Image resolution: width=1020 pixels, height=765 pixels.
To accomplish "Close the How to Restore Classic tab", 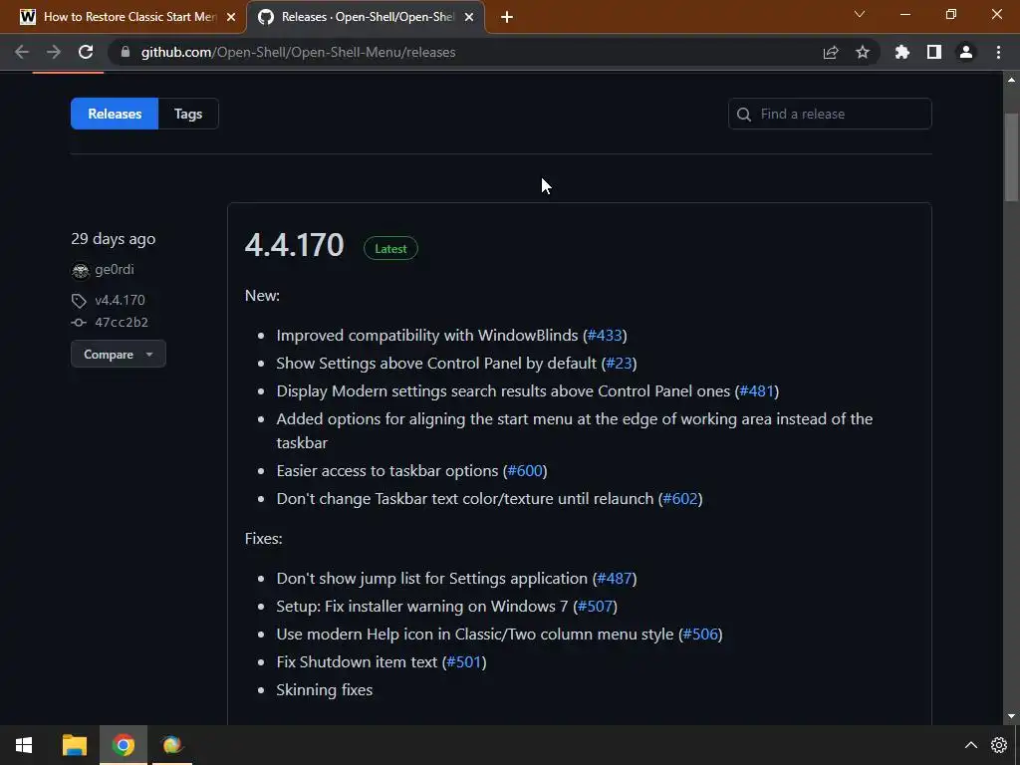I will tap(231, 17).
